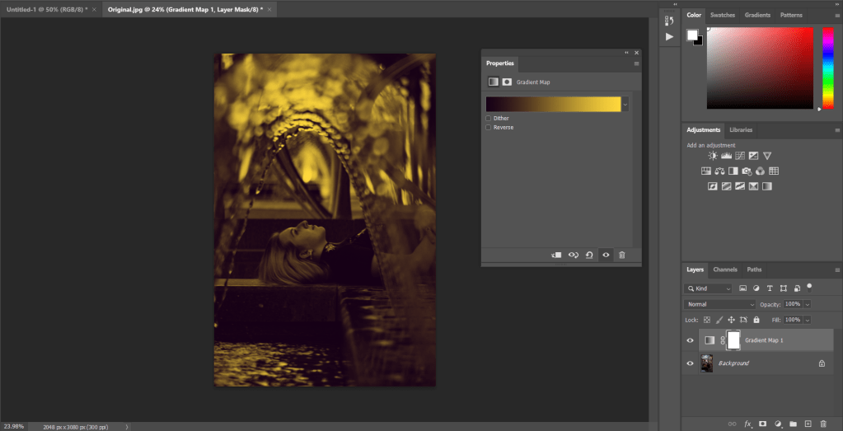Click the yellow-to-dark gradient bar

click(x=552, y=105)
